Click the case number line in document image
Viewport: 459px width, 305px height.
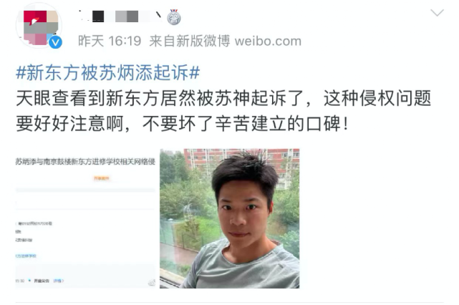[x=34, y=223]
